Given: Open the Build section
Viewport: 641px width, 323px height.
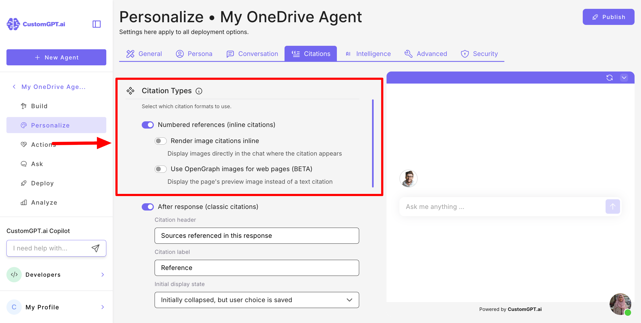Looking at the screenshot, I should (x=39, y=106).
